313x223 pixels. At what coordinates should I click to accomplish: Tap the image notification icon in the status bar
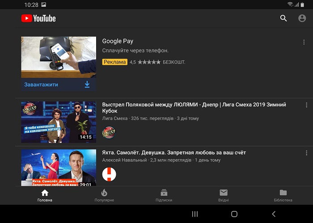coord(44,4)
